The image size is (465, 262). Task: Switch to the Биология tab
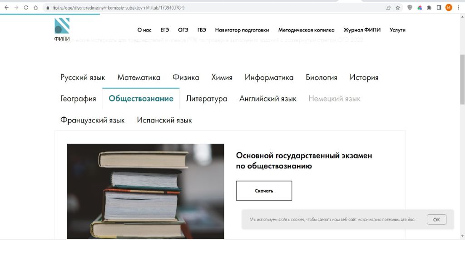coord(322,77)
